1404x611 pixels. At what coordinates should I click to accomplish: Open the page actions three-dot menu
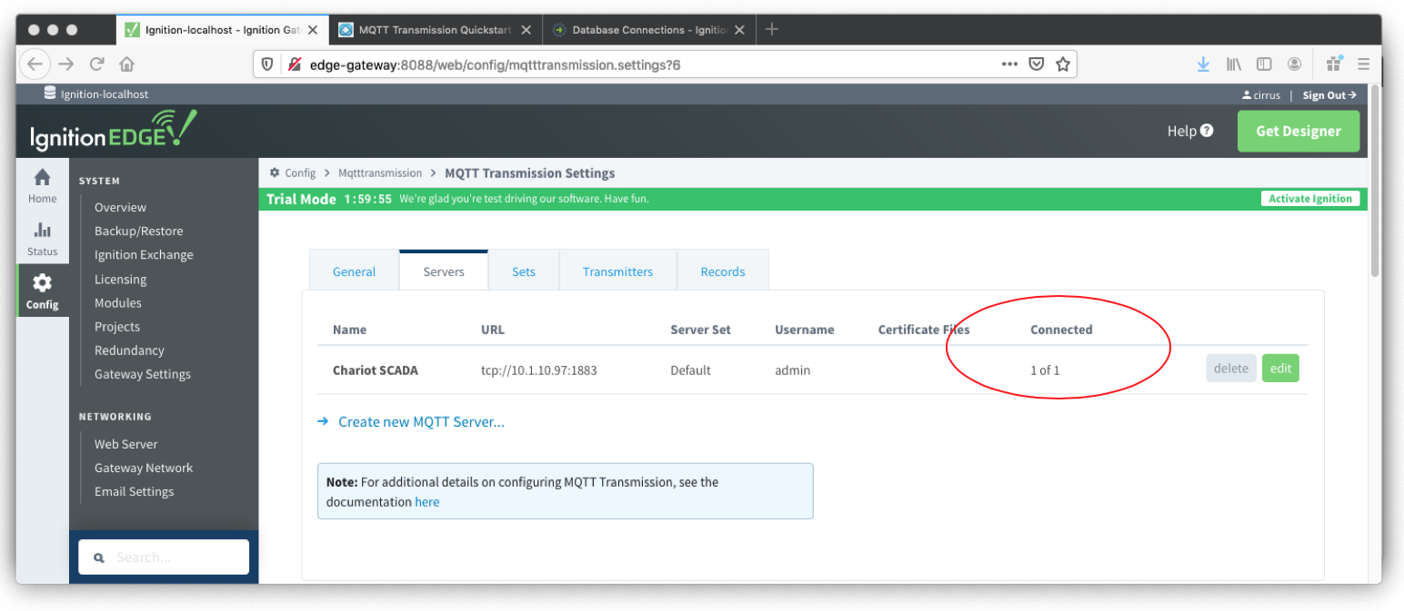1009,64
